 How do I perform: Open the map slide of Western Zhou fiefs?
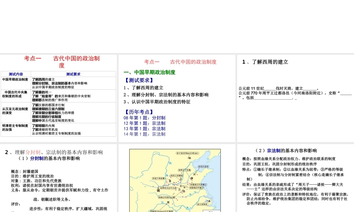pos(177,178)
